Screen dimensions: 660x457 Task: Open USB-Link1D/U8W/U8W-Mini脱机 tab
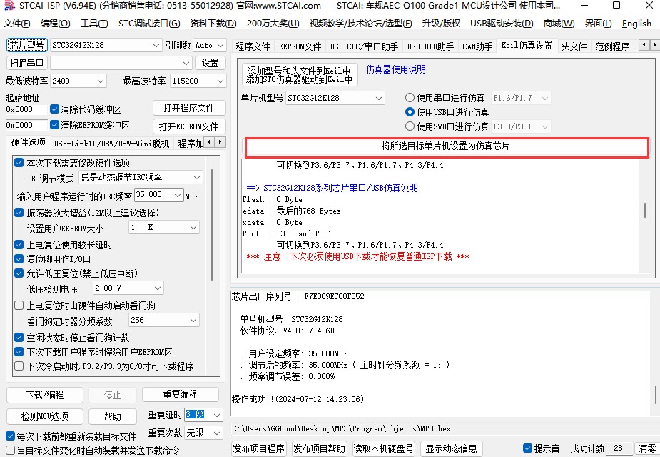coord(111,144)
